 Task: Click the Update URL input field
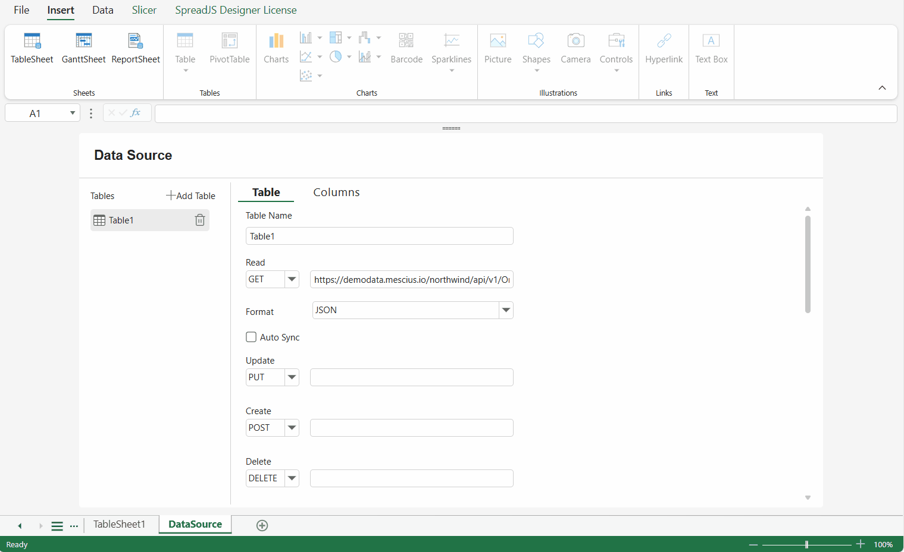412,377
